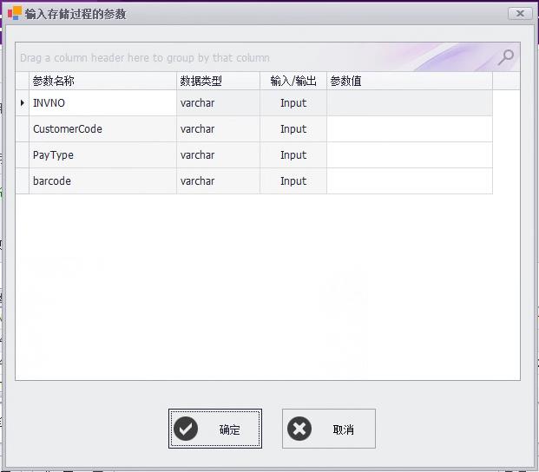Click the varchar cell in PayType row
This screenshot has width=539, height=472.
tap(218, 155)
